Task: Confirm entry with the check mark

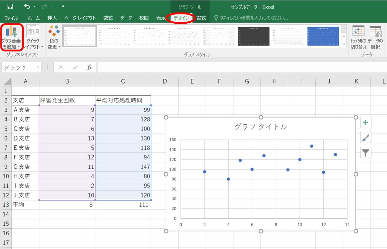Action: coord(75,67)
